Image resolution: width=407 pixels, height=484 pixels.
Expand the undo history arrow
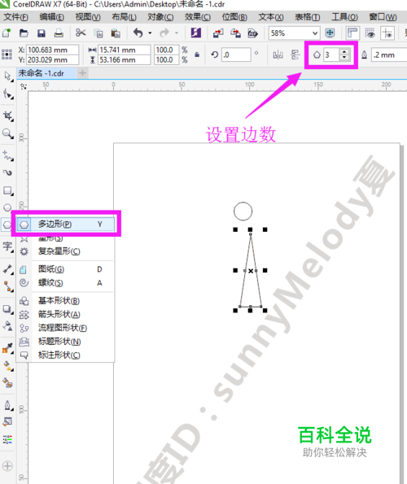150,33
